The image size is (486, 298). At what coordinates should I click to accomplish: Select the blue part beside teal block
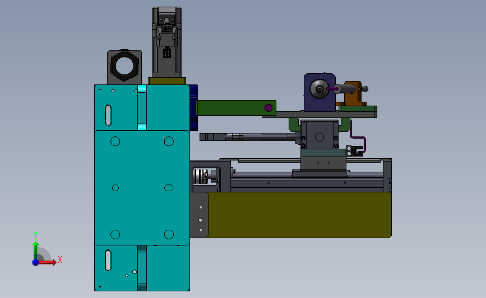coord(193,107)
